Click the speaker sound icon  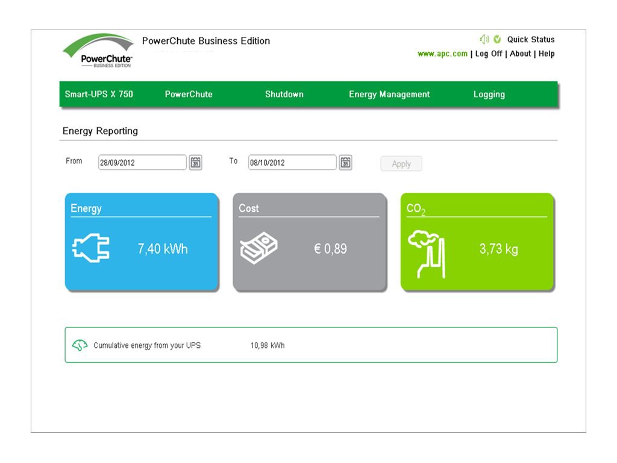click(x=484, y=39)
